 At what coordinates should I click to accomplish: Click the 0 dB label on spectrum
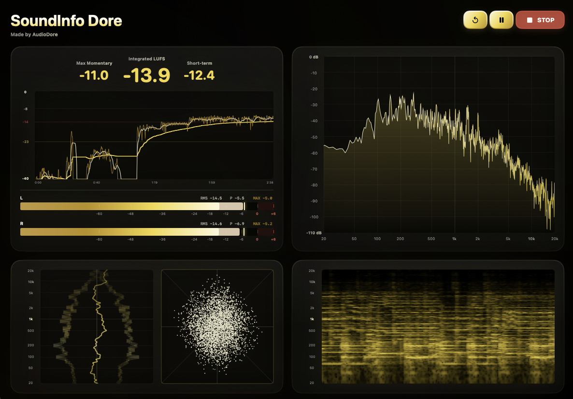[314, 57]
